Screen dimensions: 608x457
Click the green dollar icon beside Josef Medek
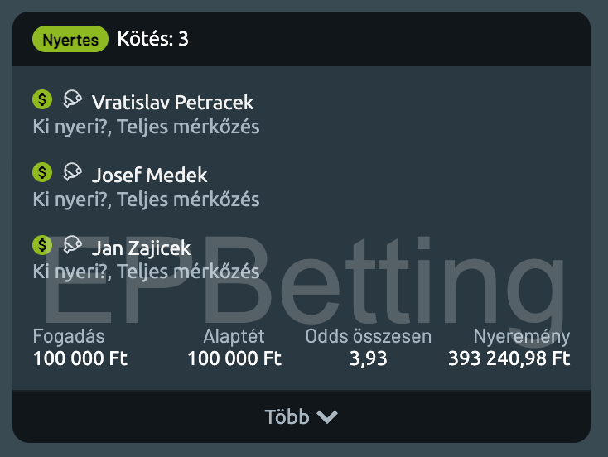click(42, 172)
